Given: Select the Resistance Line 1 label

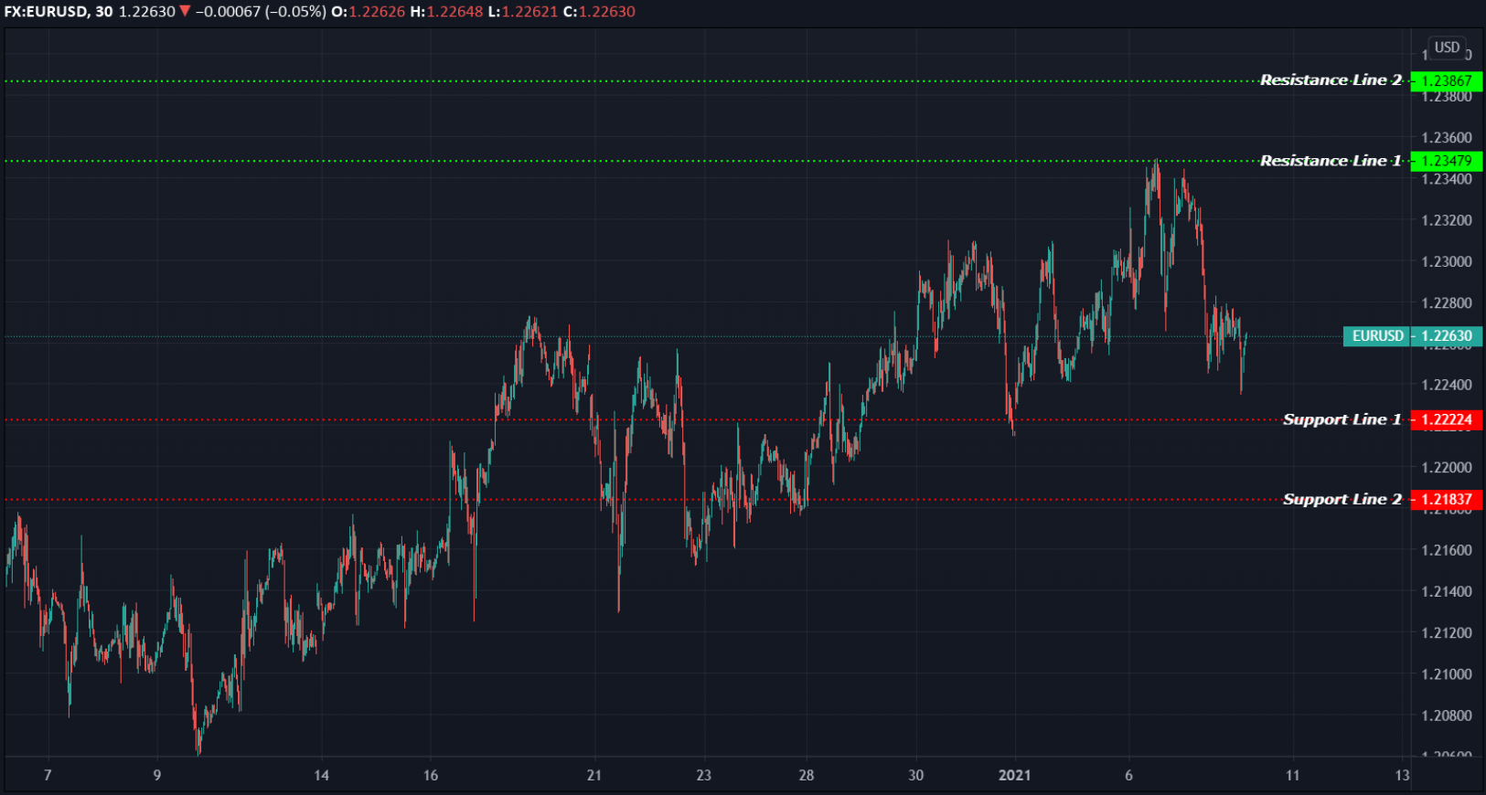Looking at the screenshot, I should (x=1331, y=161).
